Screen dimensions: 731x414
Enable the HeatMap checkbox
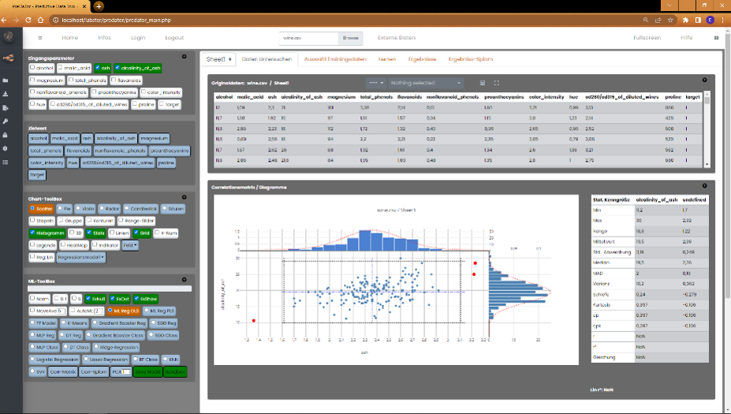[62, 245]
